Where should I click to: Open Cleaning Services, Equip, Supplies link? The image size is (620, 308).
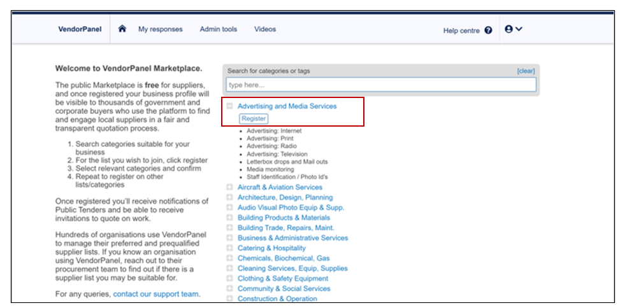coord(292,268)
